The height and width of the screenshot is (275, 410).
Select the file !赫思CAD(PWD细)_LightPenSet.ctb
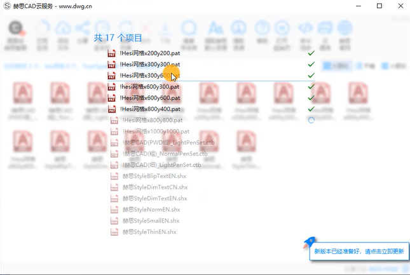168,143
